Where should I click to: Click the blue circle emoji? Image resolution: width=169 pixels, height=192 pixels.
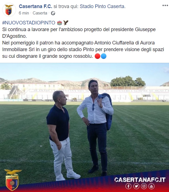(x=104, y=56)
